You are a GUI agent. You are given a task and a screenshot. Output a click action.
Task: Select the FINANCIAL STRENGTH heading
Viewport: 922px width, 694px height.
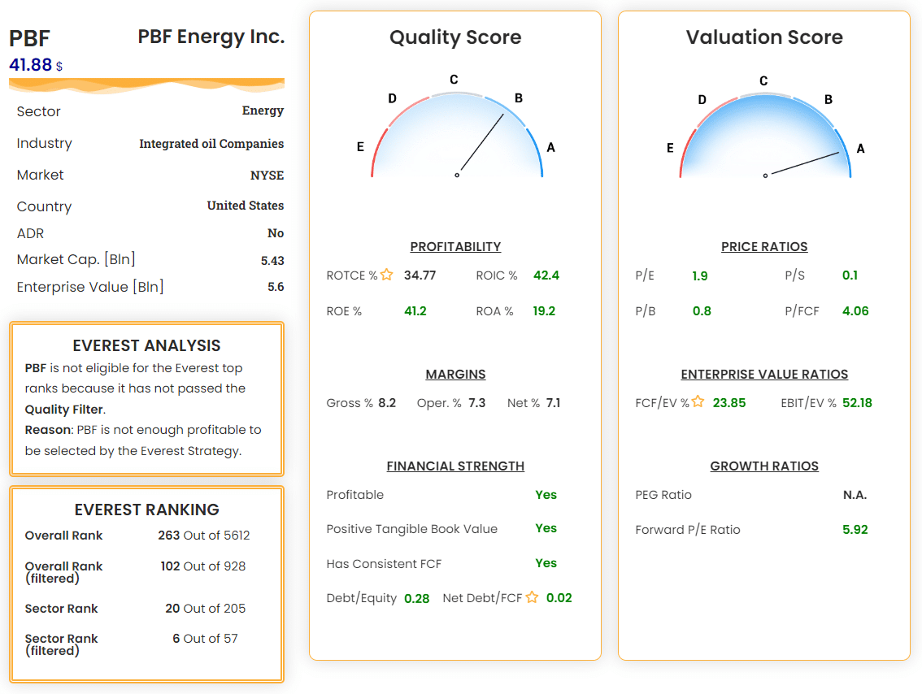click(x=455, y=466)
